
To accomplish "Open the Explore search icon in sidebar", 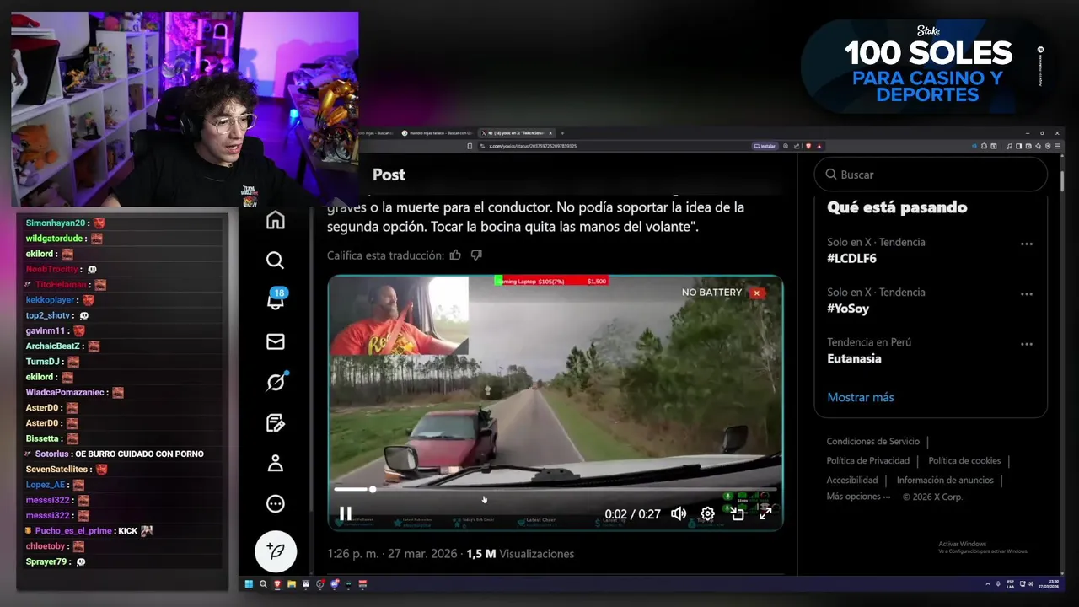I will pos(276,261).
